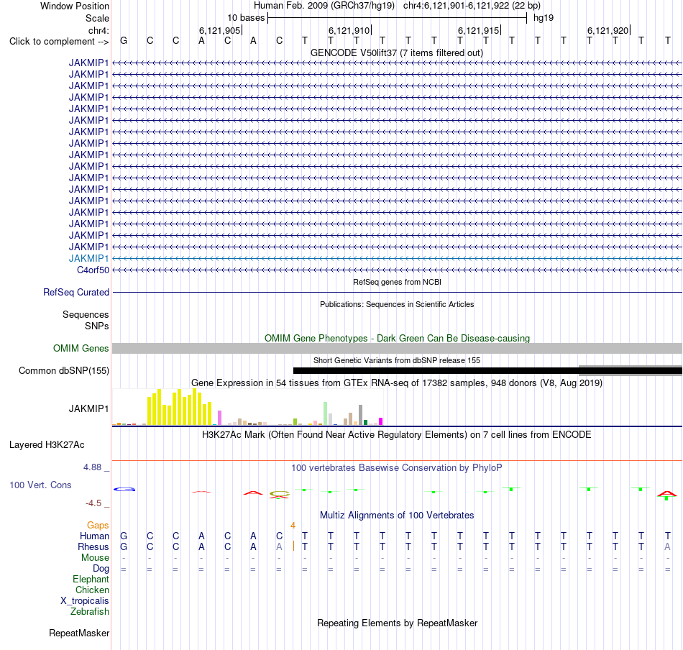Click the '6,121,905' coordinate on the ruler
This screenshot has height=650, width=683.
pyautogui.click(x=219, y=30)
